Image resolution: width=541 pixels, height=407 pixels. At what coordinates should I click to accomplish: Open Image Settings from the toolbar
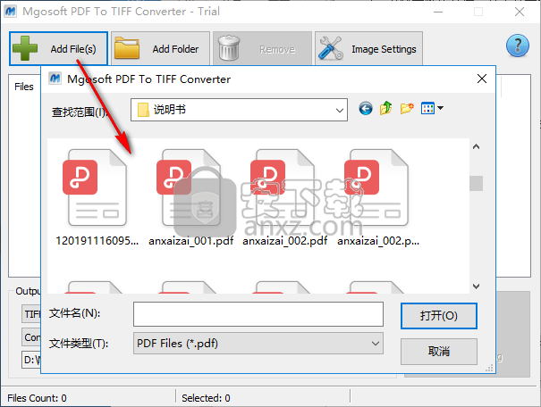[x=368, y=48]
